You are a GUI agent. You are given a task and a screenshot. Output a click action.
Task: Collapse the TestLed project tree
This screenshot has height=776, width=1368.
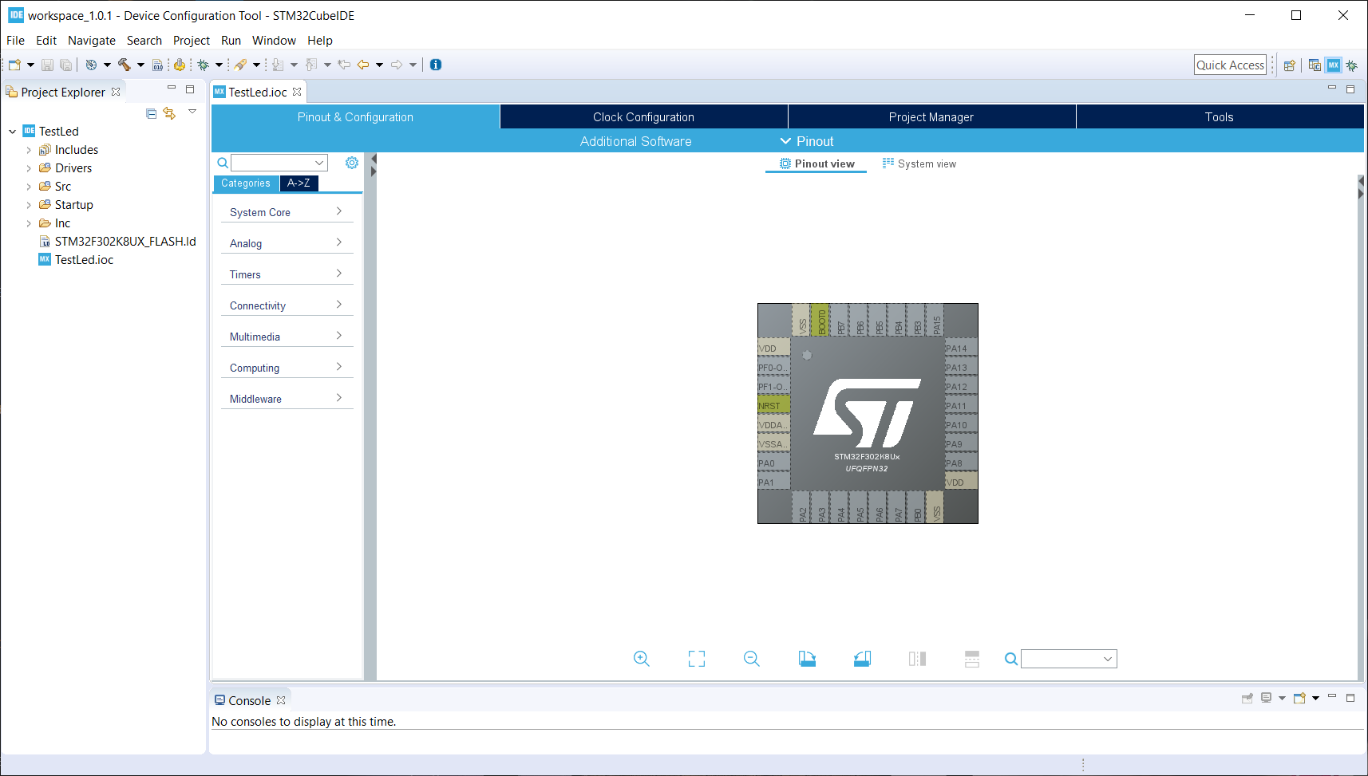(12, 132)
